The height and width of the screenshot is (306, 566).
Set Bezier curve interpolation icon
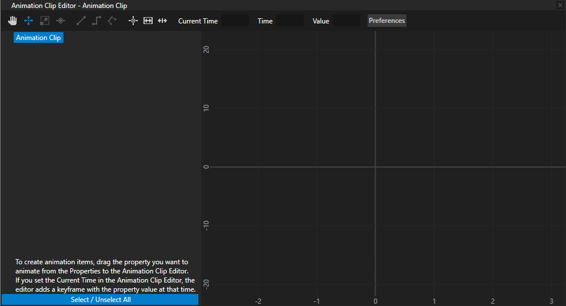pos(112,21)
